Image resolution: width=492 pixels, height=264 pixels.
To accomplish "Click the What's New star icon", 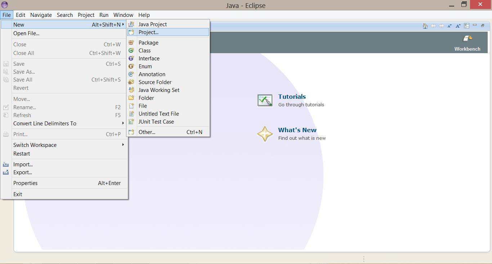I will click(x=265, y=134).
